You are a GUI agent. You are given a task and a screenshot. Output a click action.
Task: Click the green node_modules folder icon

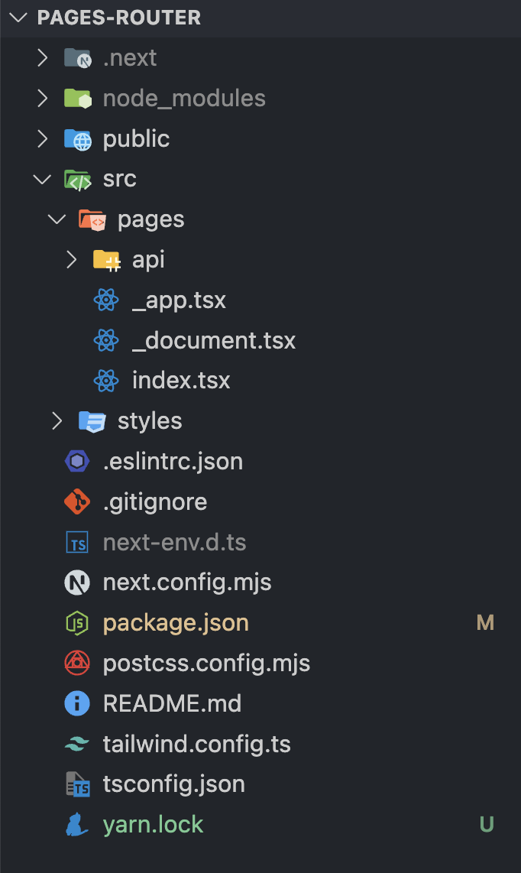point(77,99)
